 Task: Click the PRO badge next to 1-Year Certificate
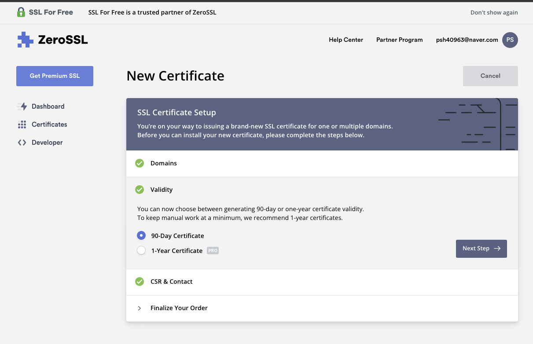pos(213,251)
